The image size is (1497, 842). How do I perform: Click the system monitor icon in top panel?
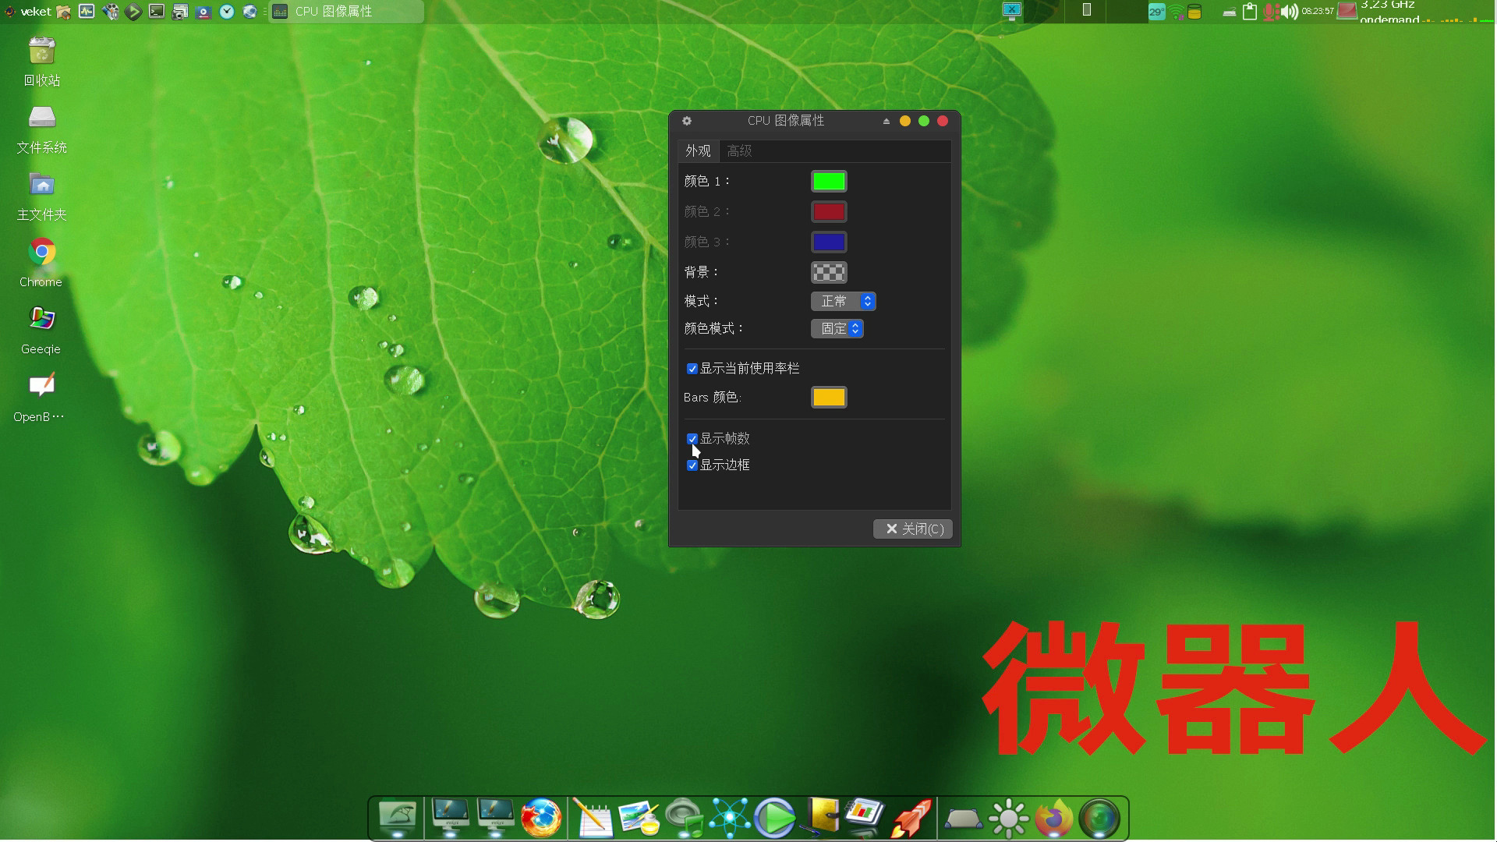point(87,11)
